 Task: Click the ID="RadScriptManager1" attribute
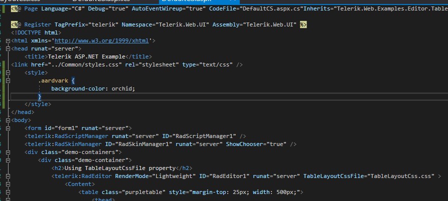(x=199, y=136)
